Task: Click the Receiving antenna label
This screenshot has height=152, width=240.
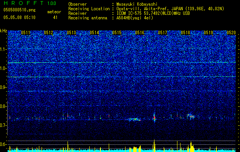Action: point(88,18)
